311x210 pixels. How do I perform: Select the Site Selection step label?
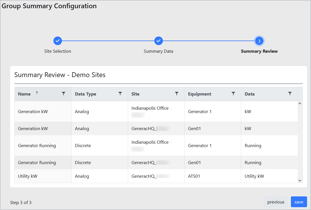pos(58,51)
